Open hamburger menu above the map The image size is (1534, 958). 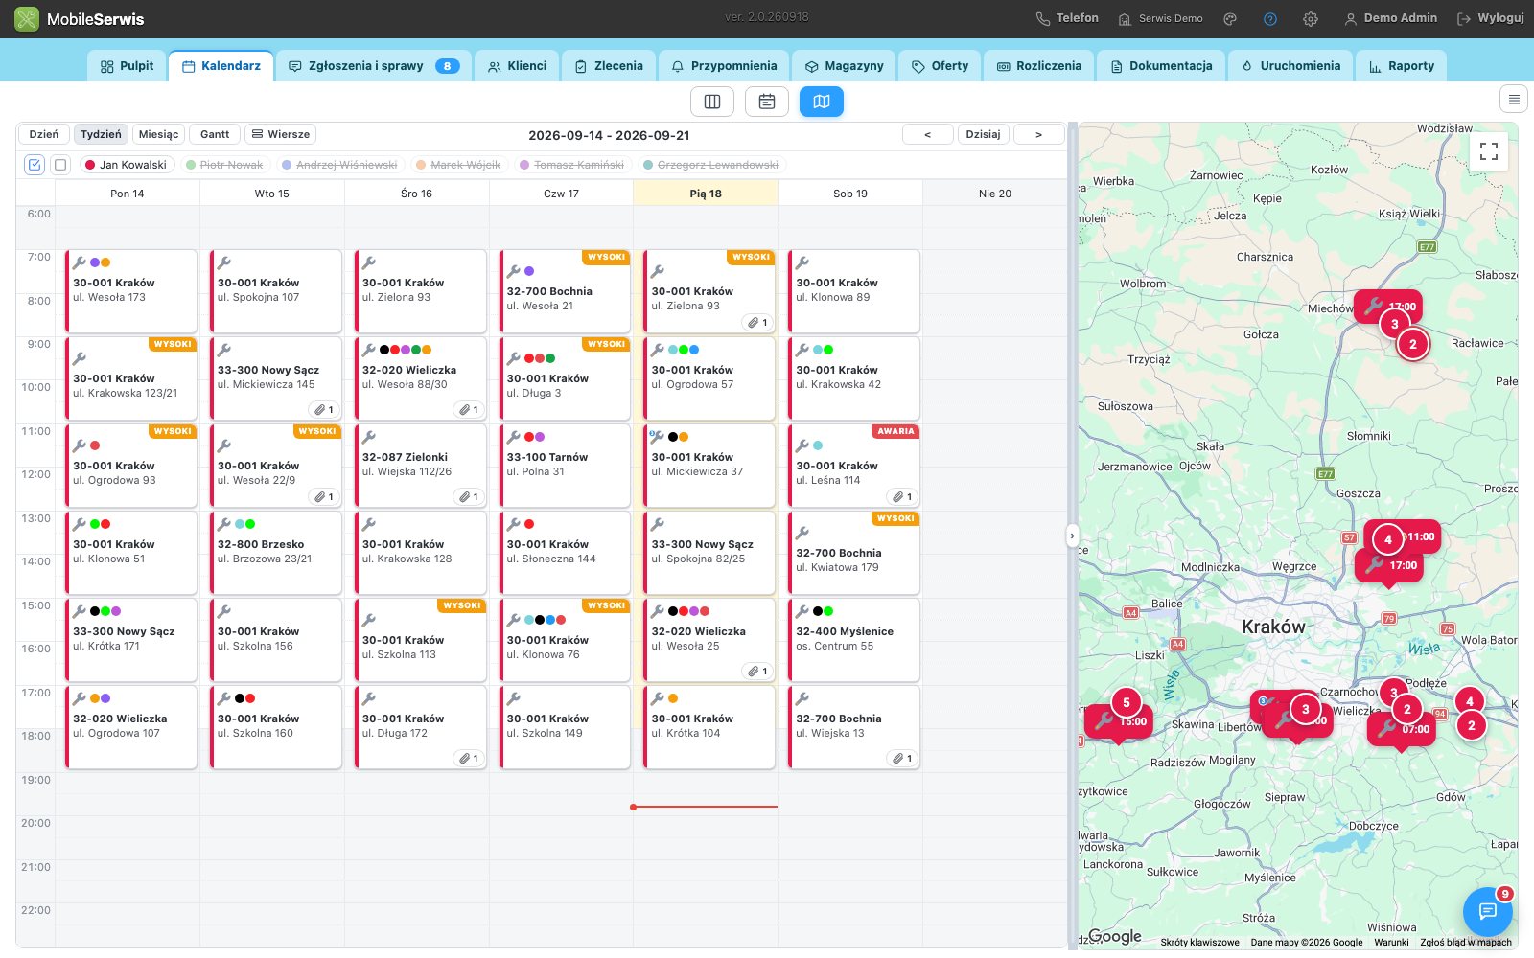point(1514,99)
